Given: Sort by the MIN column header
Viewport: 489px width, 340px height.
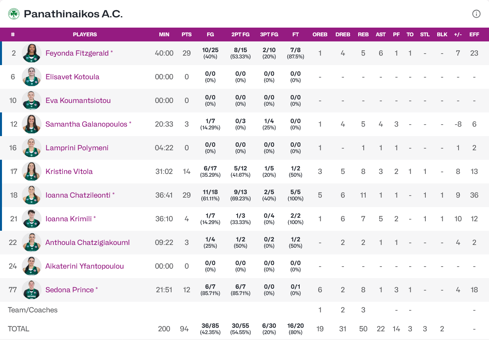Looking at the screenshot, I should pos(164,34).
